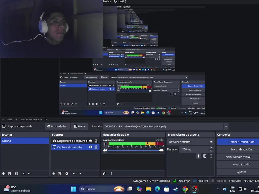Image resolution: width=259 pixels, height=194 pixels.
Task: Click the 300 ms Duración field
Action: (194, 150)
